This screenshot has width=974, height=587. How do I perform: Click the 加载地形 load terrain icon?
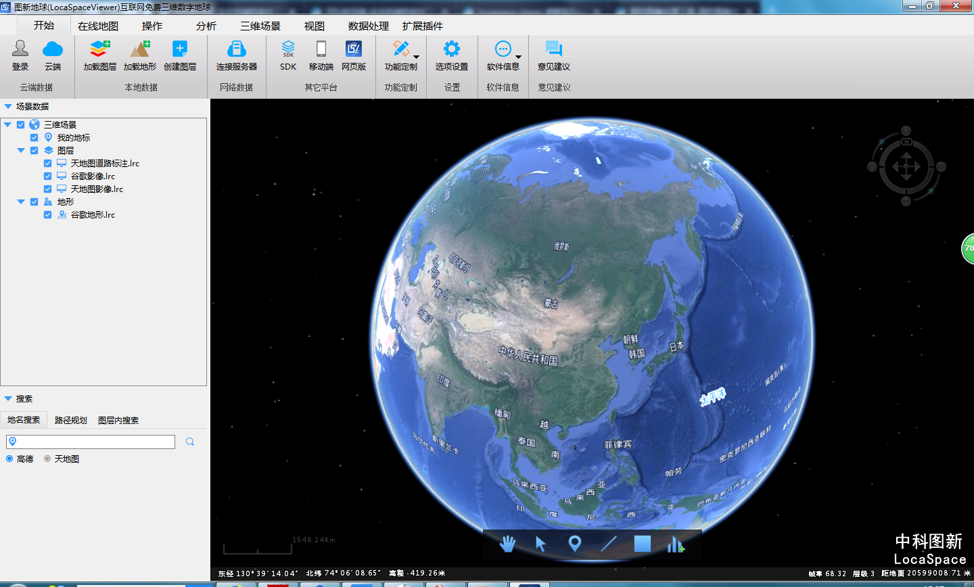tap(140, 49)
